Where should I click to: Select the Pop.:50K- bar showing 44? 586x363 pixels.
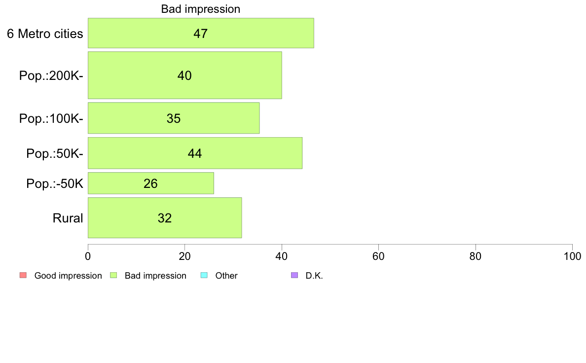[195, 153]
